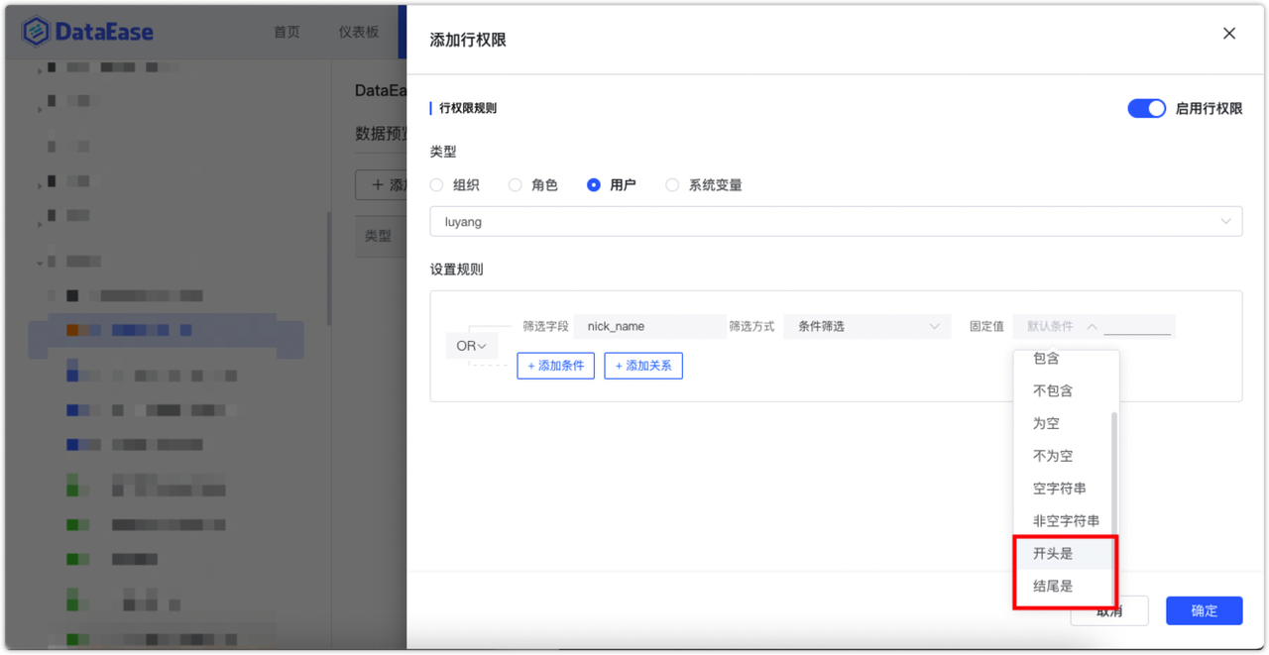Open the 仪表板 navigation tab
Screen dimensions: 1269x655
point(359,32)
